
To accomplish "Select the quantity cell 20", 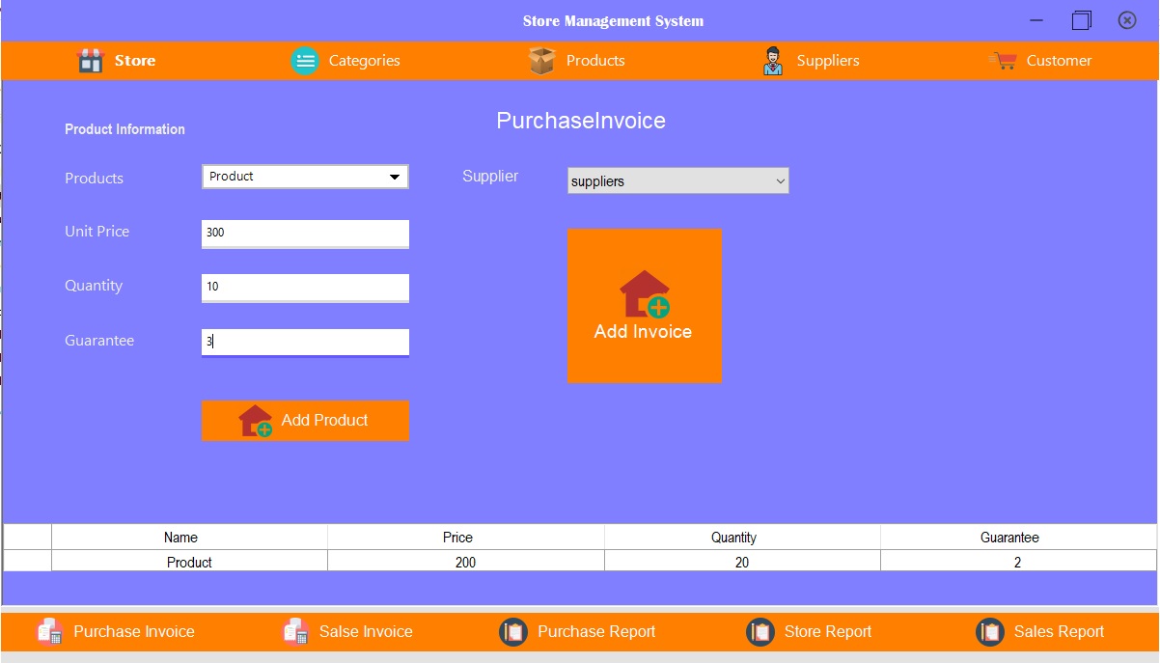I will pyautogui.click(x=742, y=562).
